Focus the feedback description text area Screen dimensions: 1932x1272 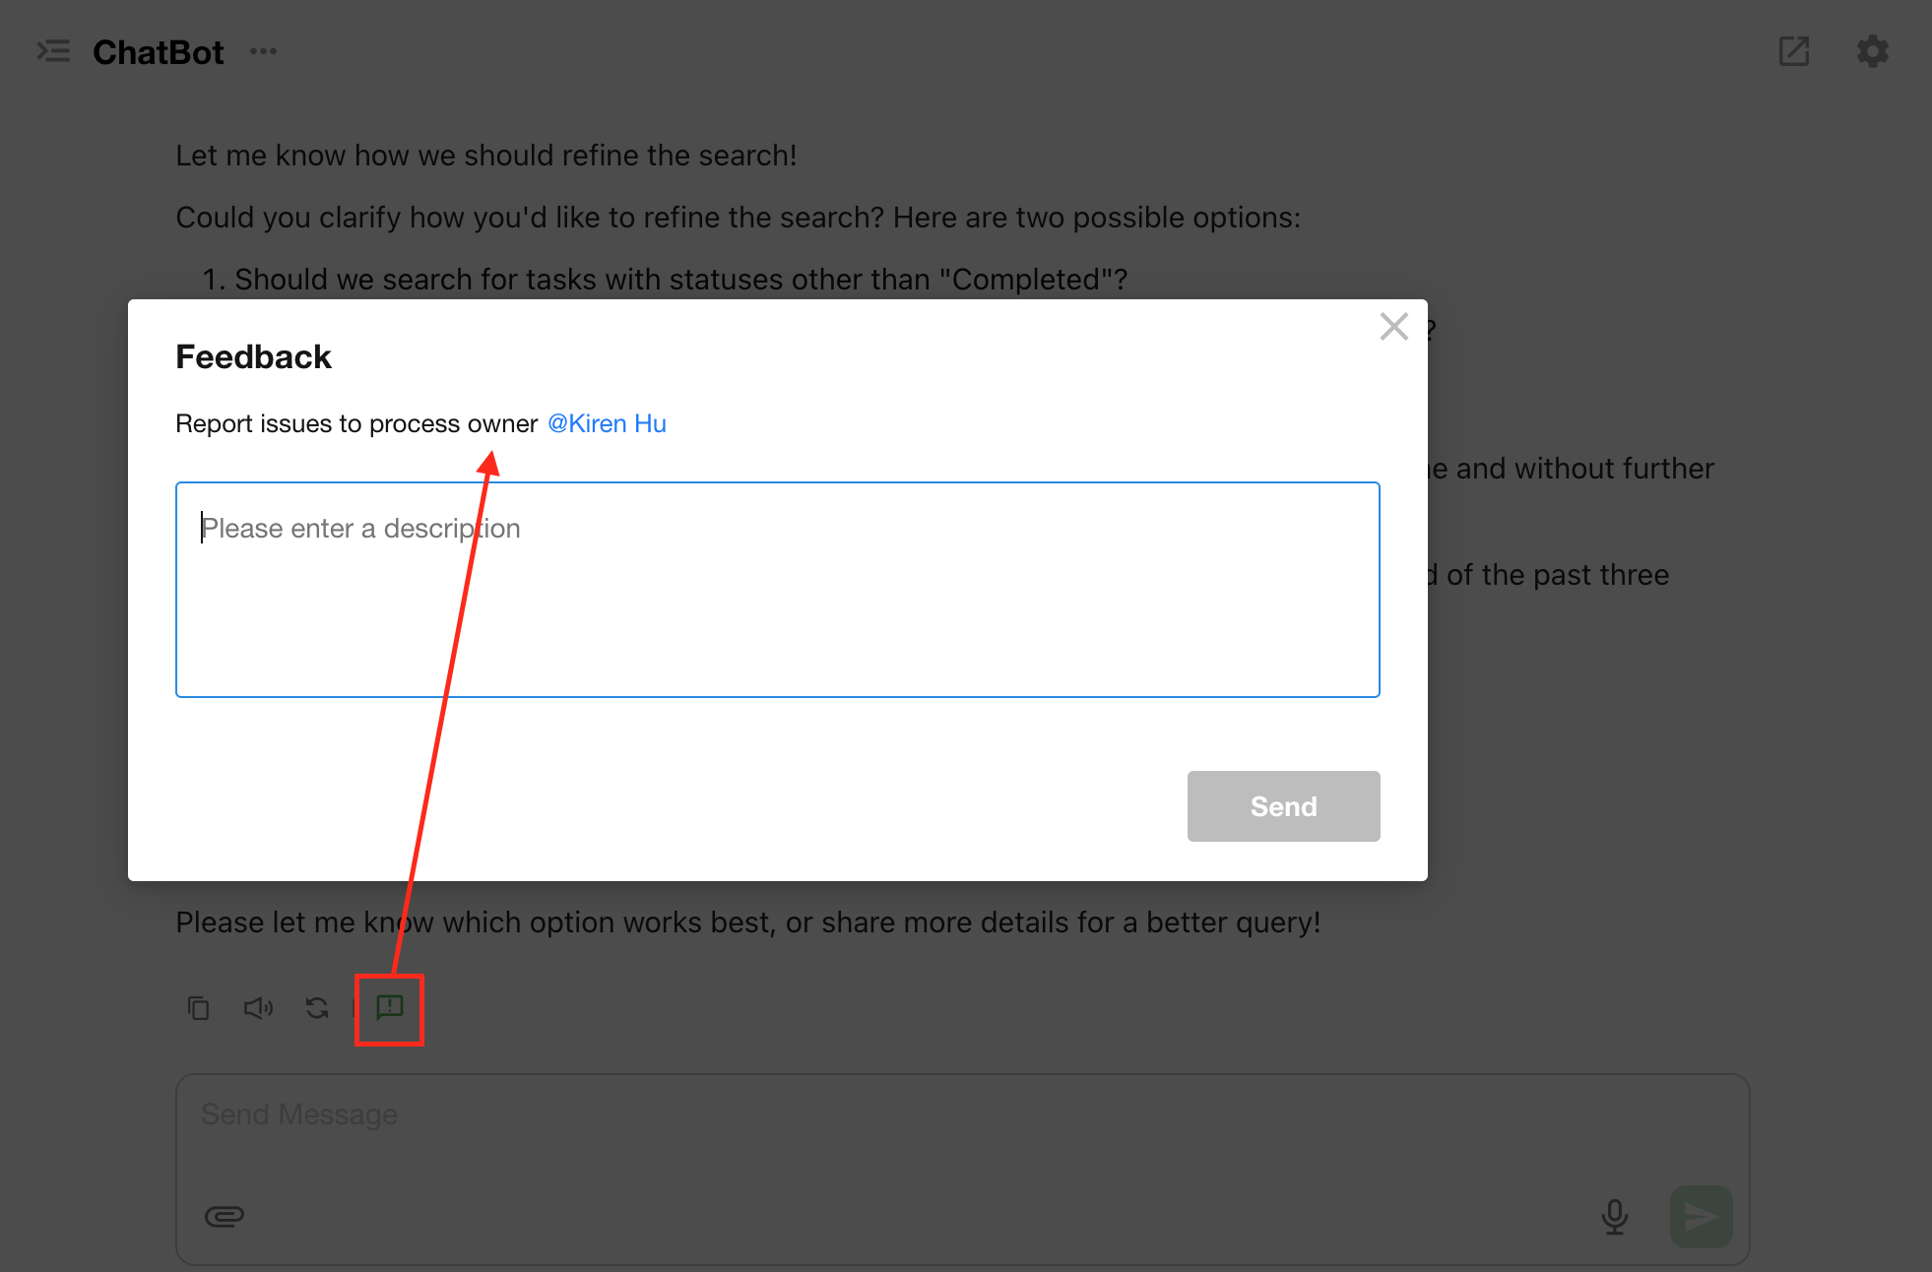click(777, 589)
